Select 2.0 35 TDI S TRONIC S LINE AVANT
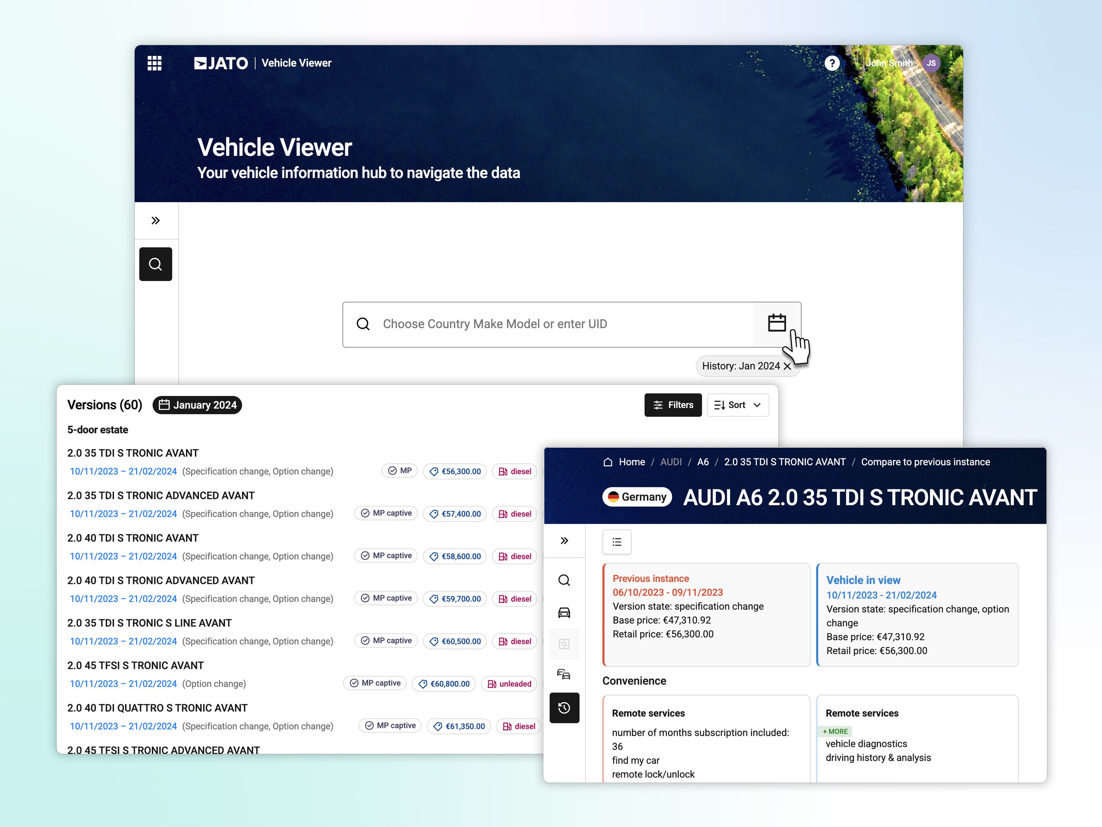The image size is (1102, 827). click(x=150, y=623)
